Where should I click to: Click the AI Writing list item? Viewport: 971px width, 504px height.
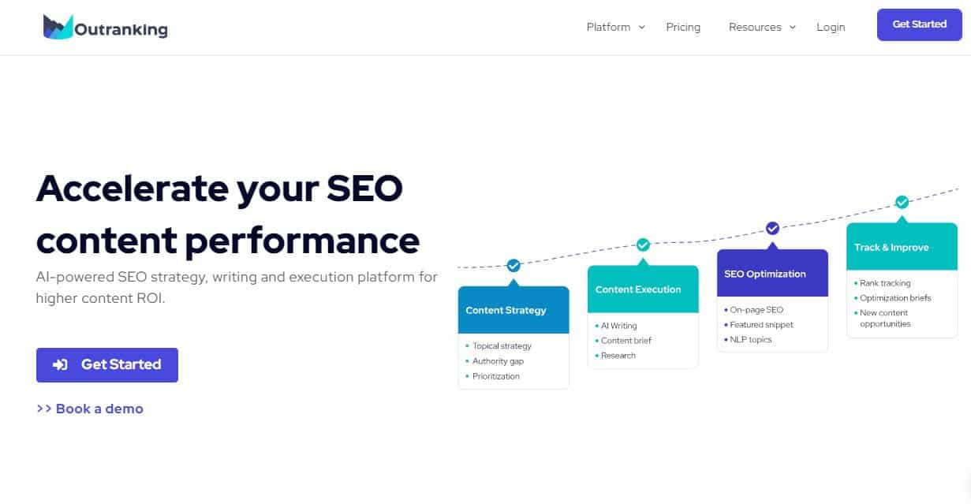click(x=618, y=326)
